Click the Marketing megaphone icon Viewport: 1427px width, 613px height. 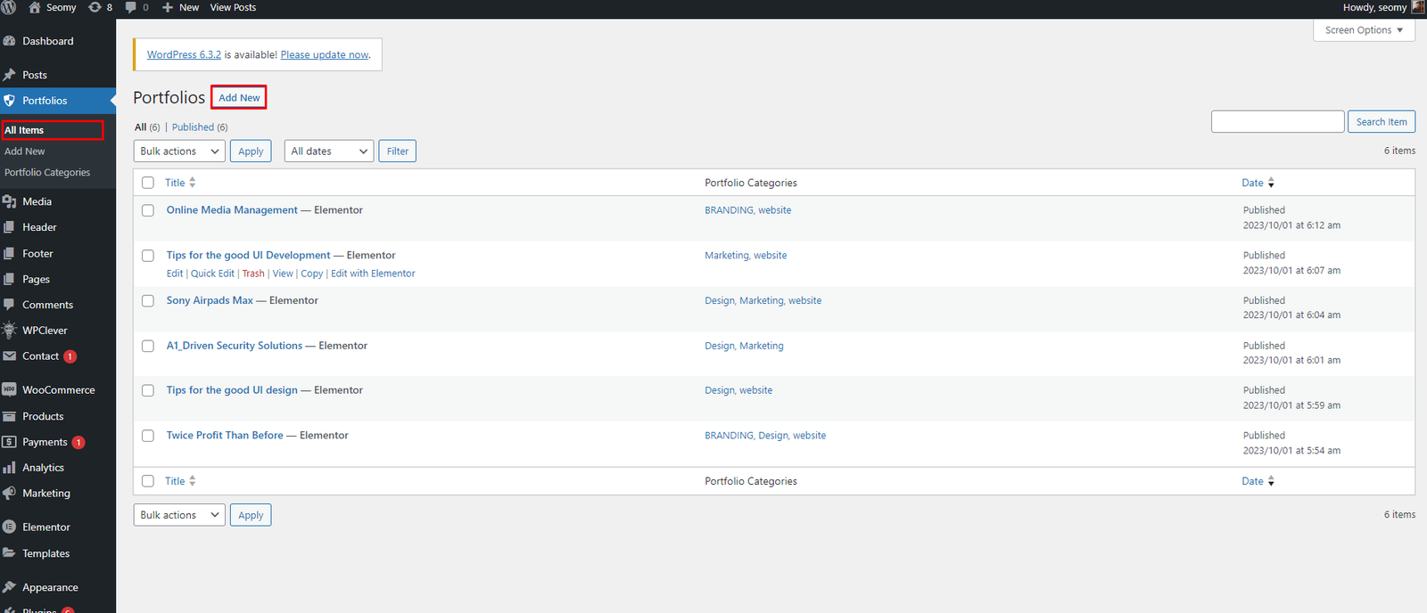click(10, 493)
